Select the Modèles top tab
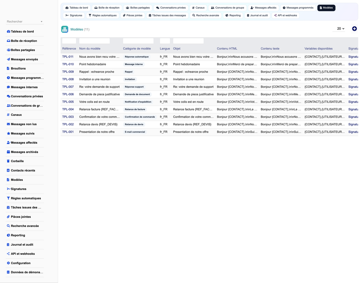This screenshot has height=283, width=361. pyautogui.click(x=326, y=8)
